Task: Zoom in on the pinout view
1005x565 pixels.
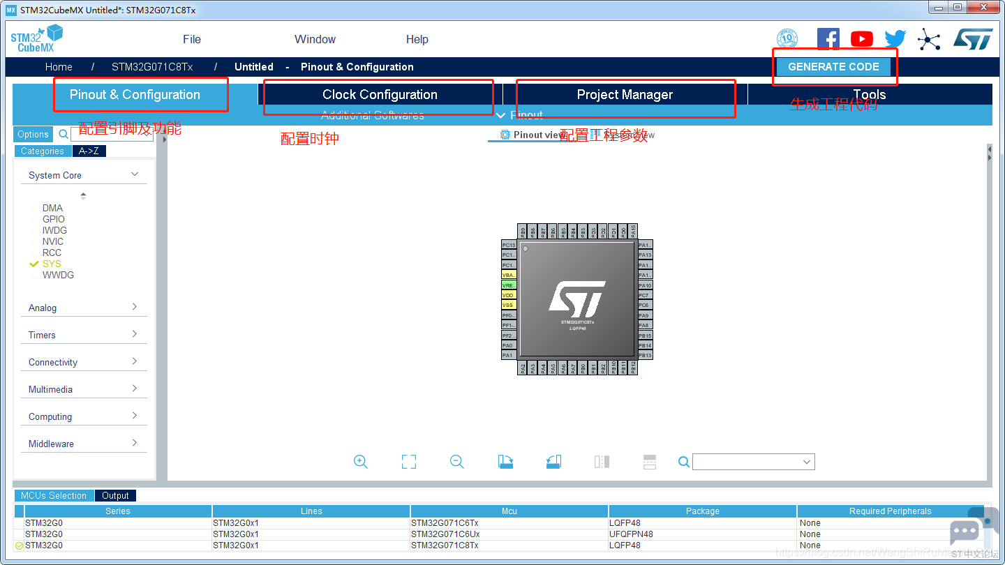Action: coord(361,462)
